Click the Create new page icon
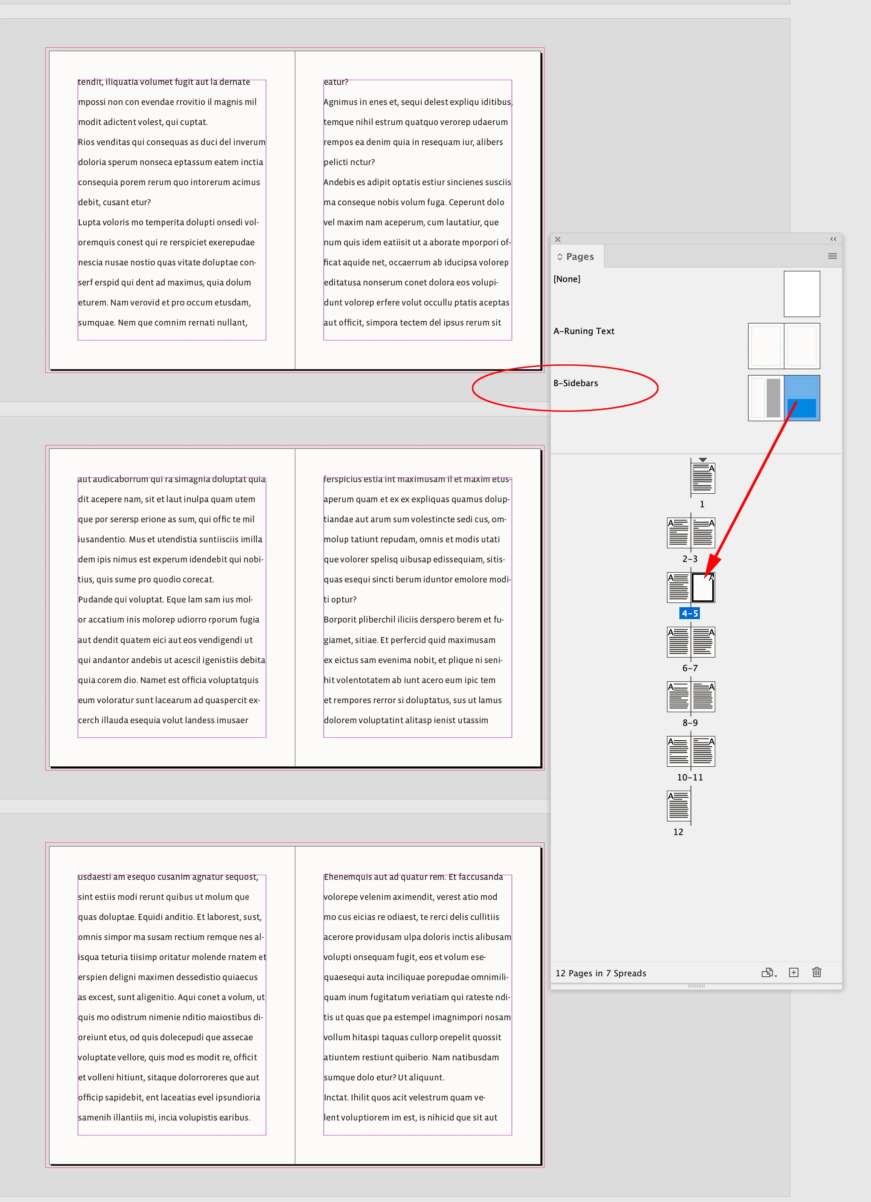This screenshot has width=871, height=1202. (794, 972)
